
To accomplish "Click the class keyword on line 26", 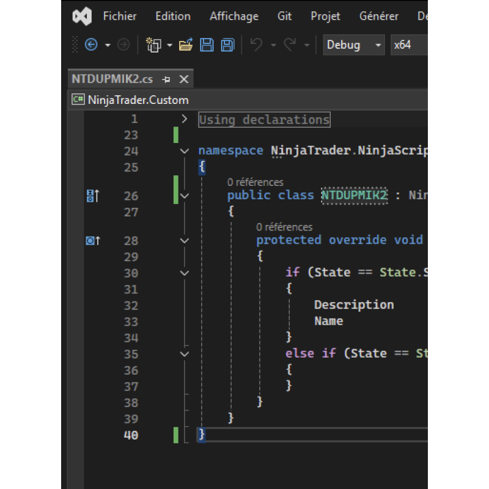I will click(296, 196).
